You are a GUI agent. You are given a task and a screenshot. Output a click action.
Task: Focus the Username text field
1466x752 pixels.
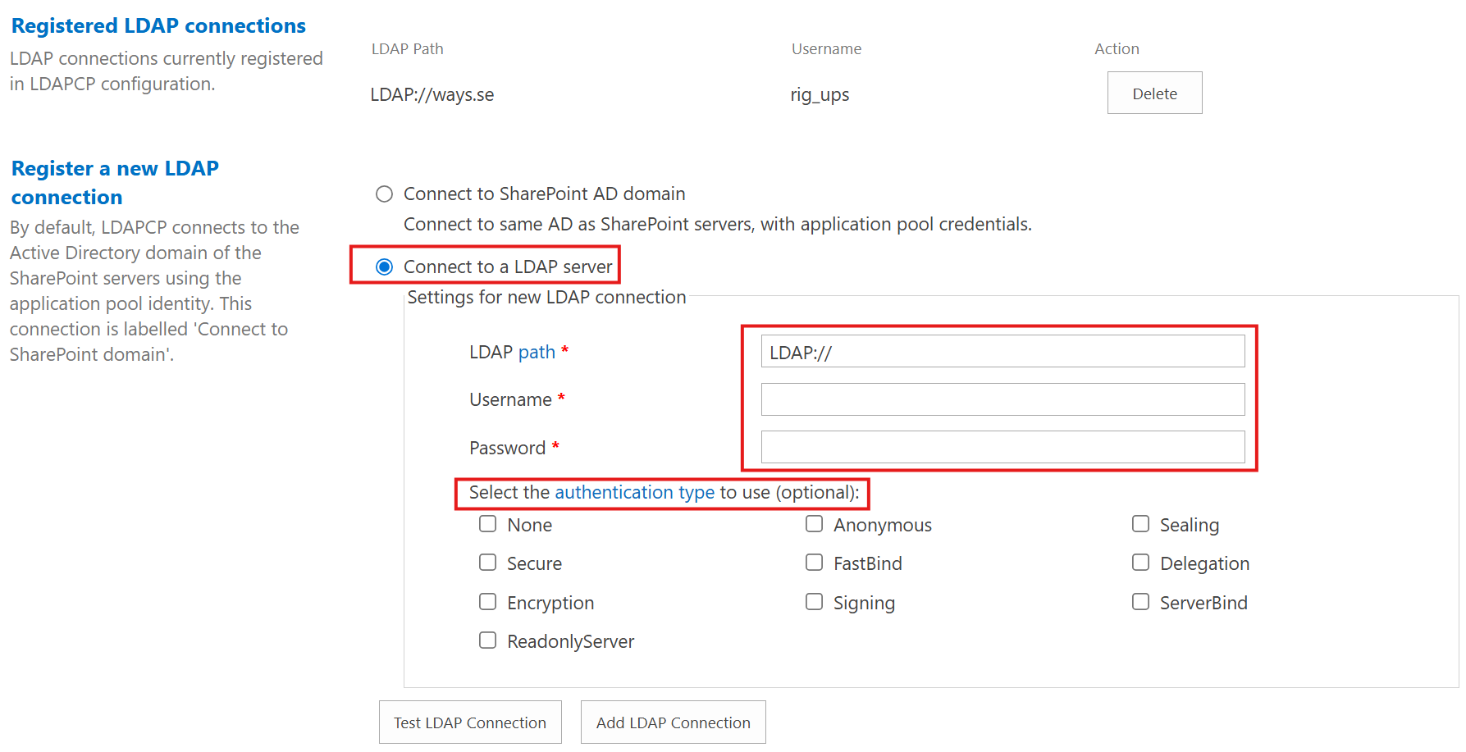point(1002,399)
